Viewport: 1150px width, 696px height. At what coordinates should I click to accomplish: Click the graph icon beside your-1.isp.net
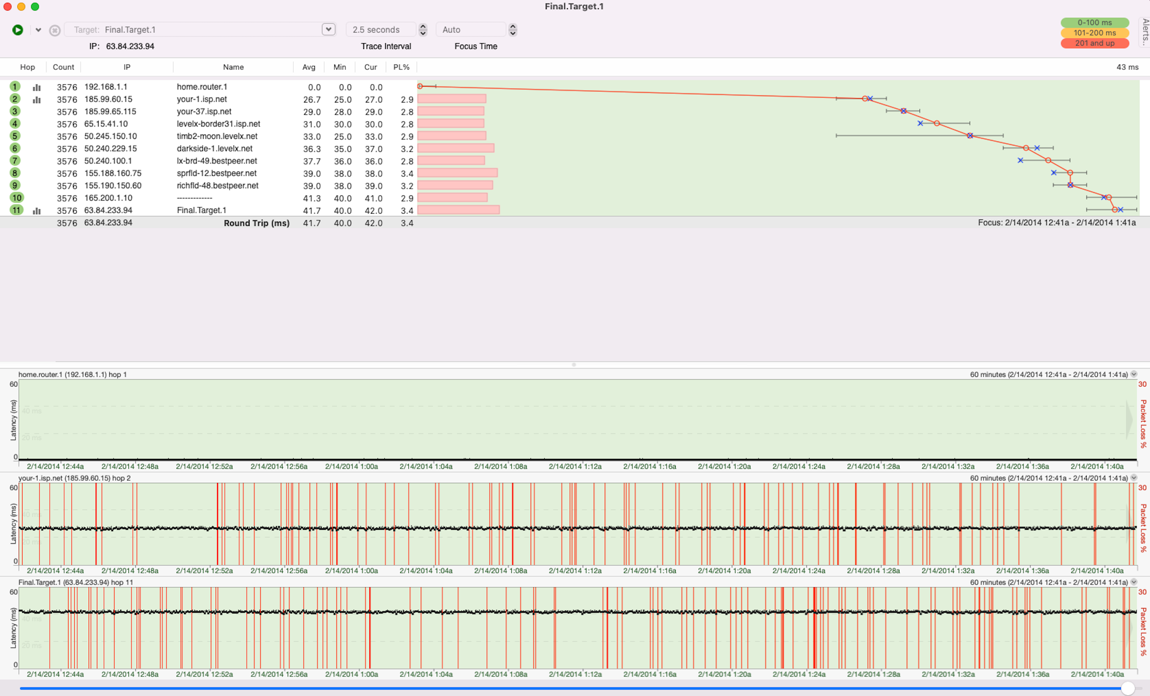(x=36, y=100)
